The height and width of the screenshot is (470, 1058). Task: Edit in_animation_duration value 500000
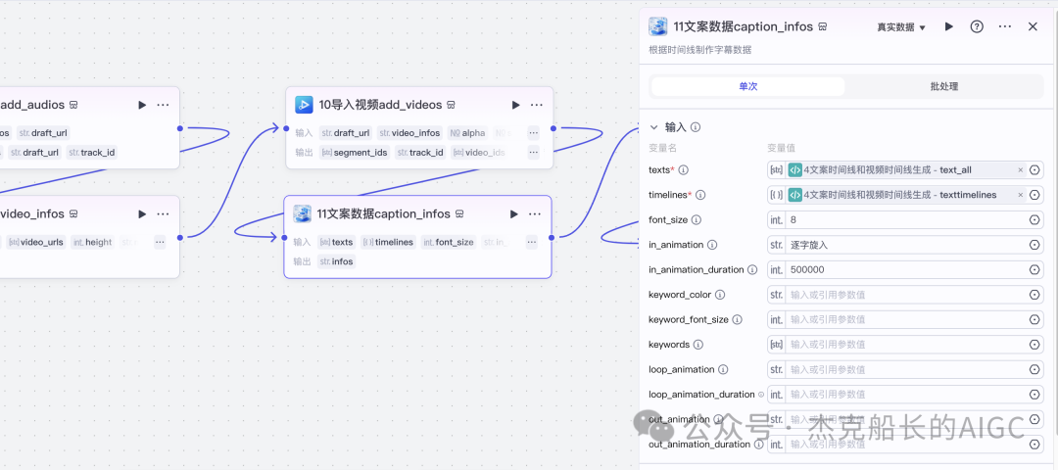pyautogui.click(x=906, y=269)
